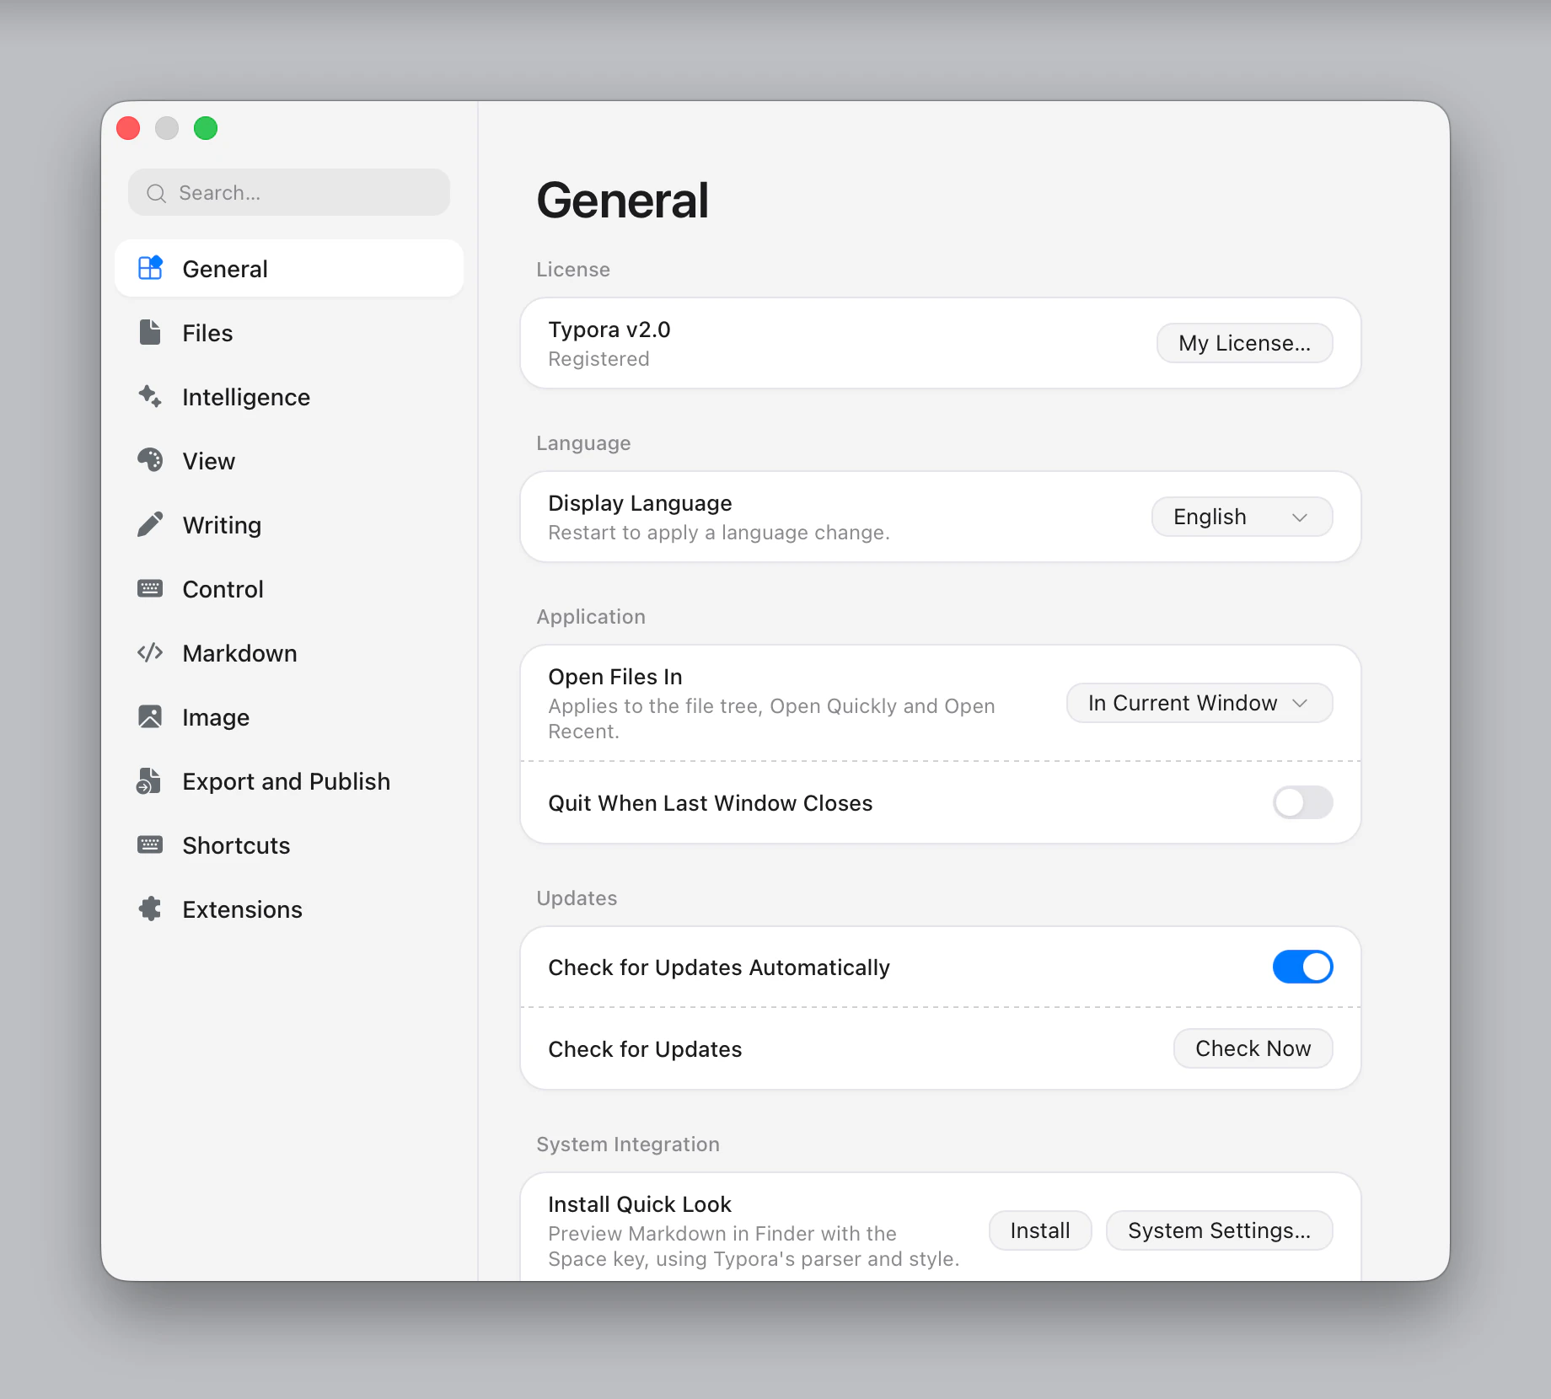Open the Files settings tab
The width and height of the screenshot is (1551, 1399).
[289, 333]
